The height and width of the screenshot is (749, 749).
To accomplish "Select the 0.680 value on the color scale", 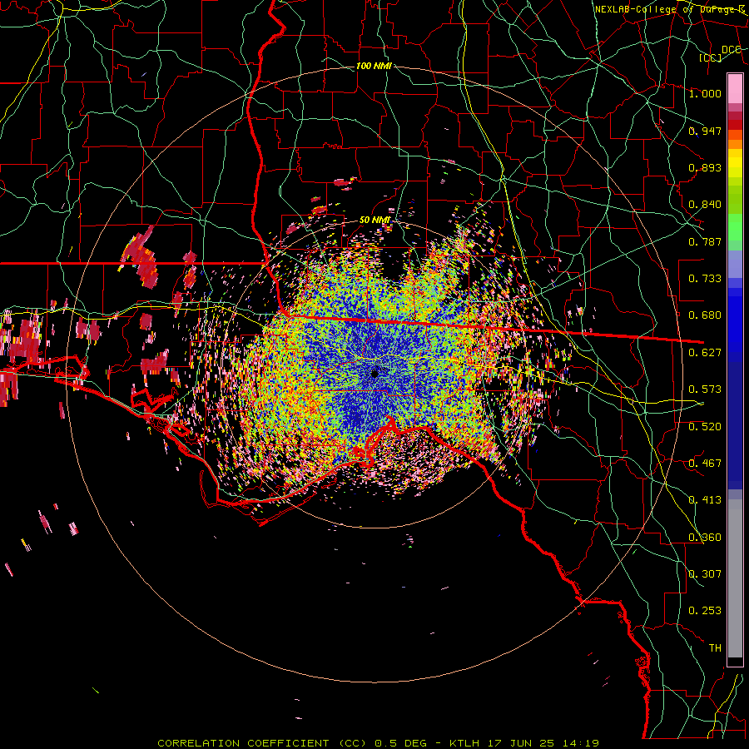I will point(705,315).
